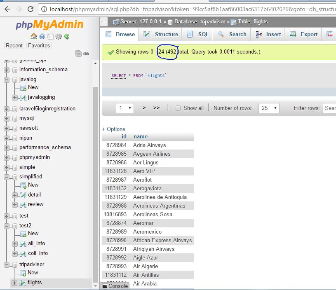Expand the laravel5loginregistration database
Screen dimensions: 336x290
(7, 109)
